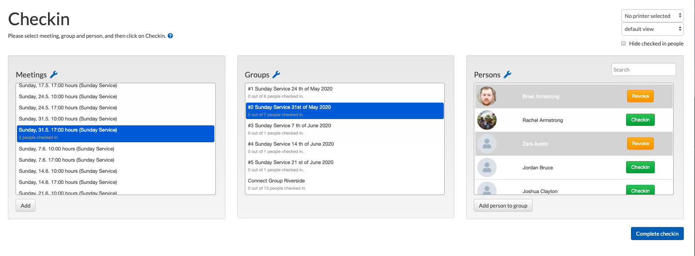This screenshot has width=695, height=256.
Task: Click the blue help question mark icon
Action: (170, 36)
